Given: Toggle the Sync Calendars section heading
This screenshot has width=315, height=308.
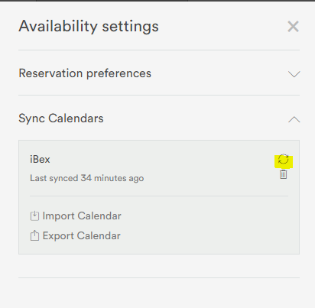Looking at the screenshot, I should point(61,118).
